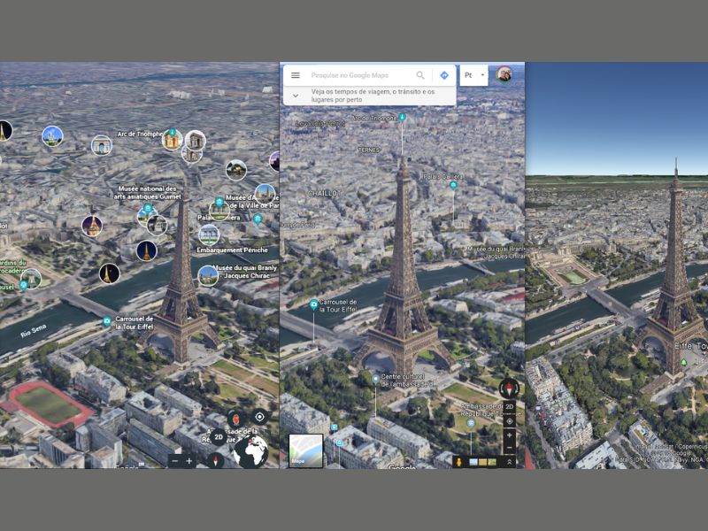Zoom in with plus in left panel
The image size is (708, 531).
(x=189, y=461)
